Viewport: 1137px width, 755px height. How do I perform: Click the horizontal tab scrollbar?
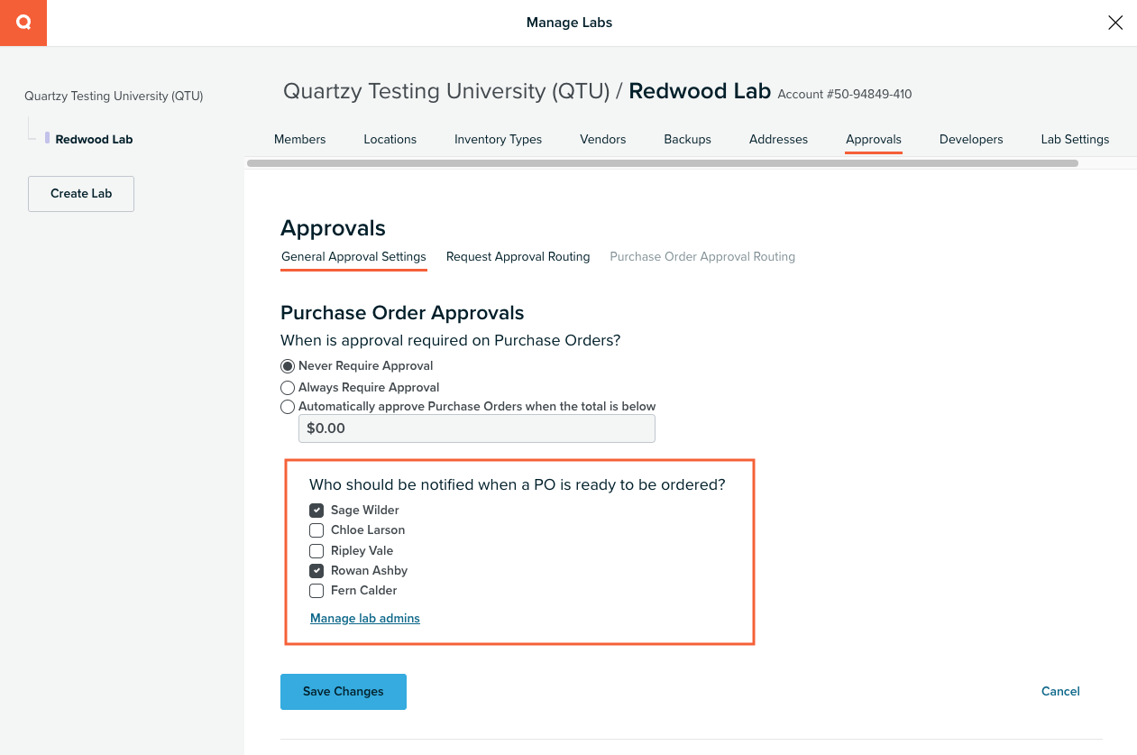[x=663, y=163]
